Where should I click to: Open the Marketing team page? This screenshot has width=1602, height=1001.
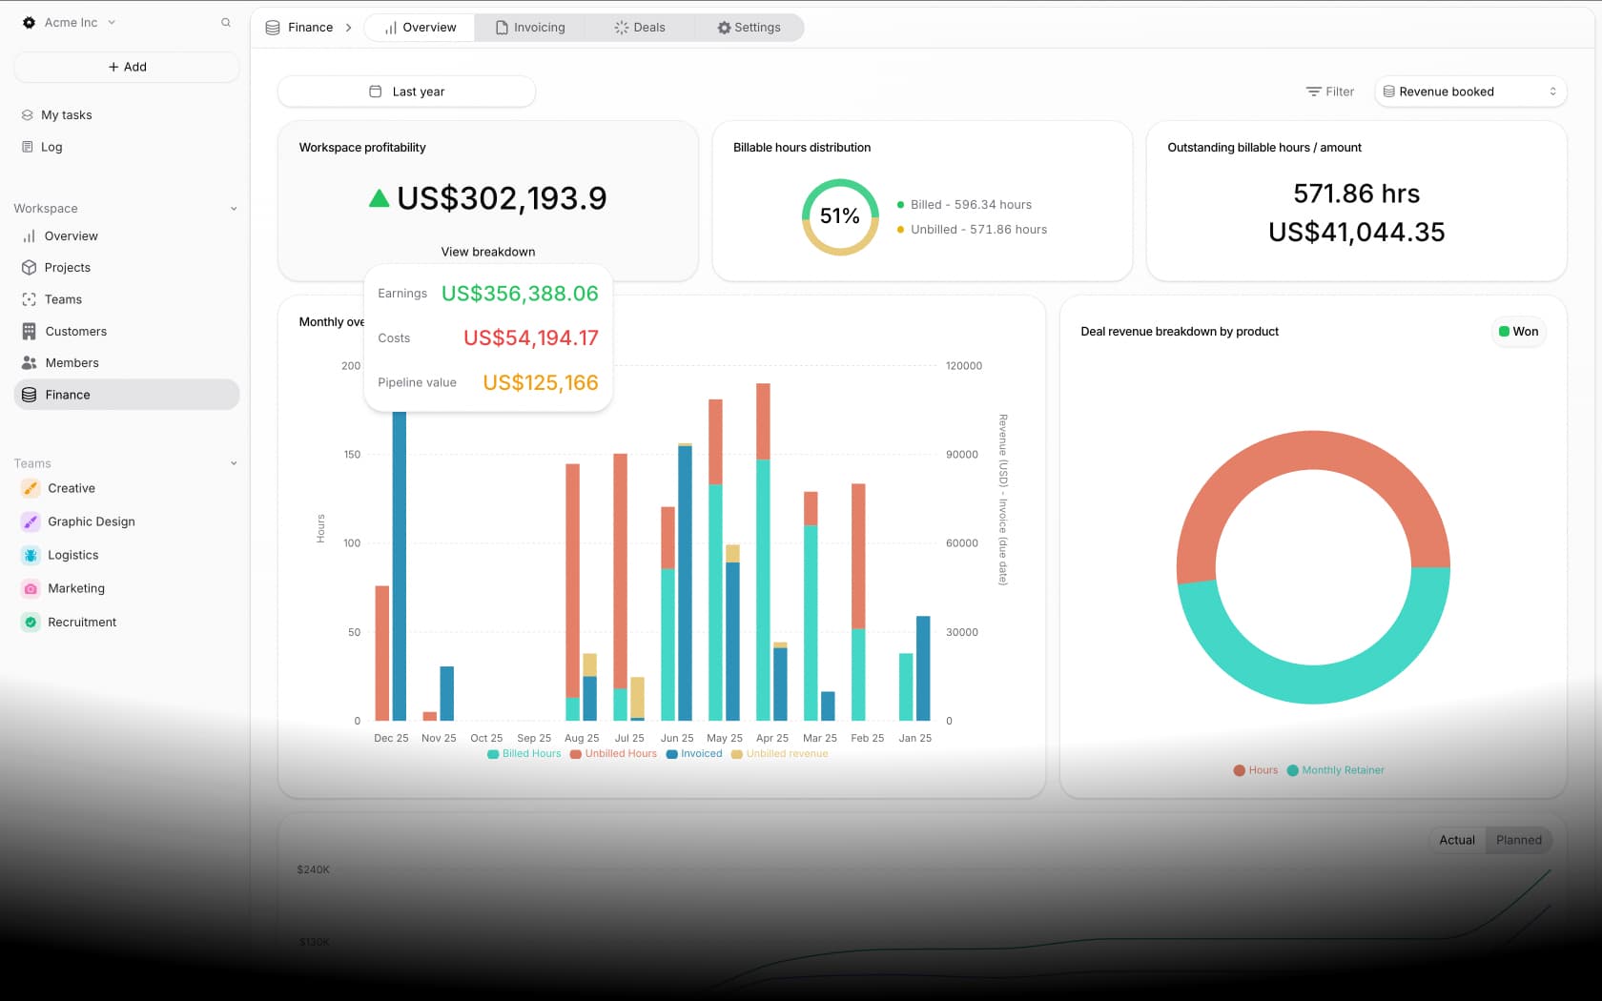[x=127, y=588]
